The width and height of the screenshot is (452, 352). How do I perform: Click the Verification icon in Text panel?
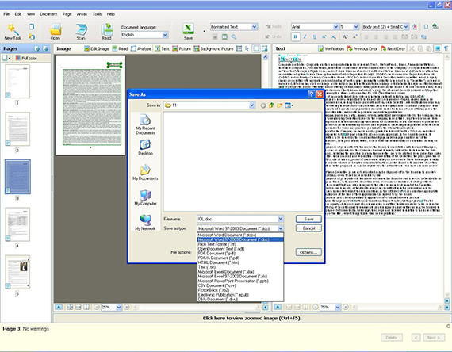click(x=331, y=48)
